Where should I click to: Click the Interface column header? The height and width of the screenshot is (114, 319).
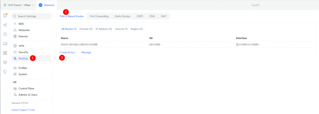point(241,38)
